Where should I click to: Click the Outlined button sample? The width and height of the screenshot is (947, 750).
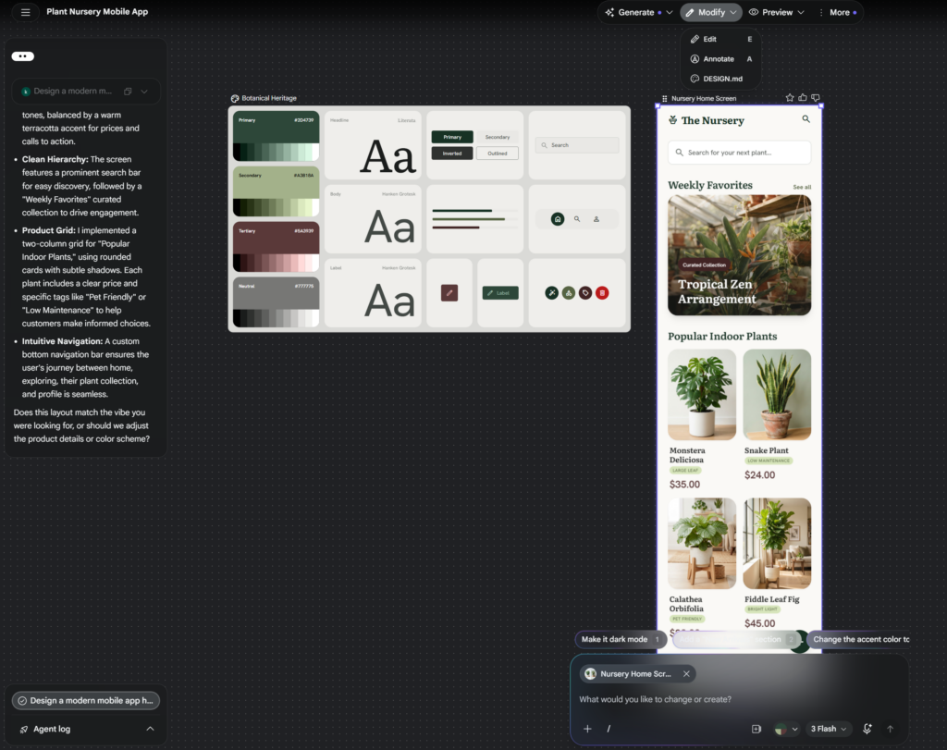pos(497,154)
